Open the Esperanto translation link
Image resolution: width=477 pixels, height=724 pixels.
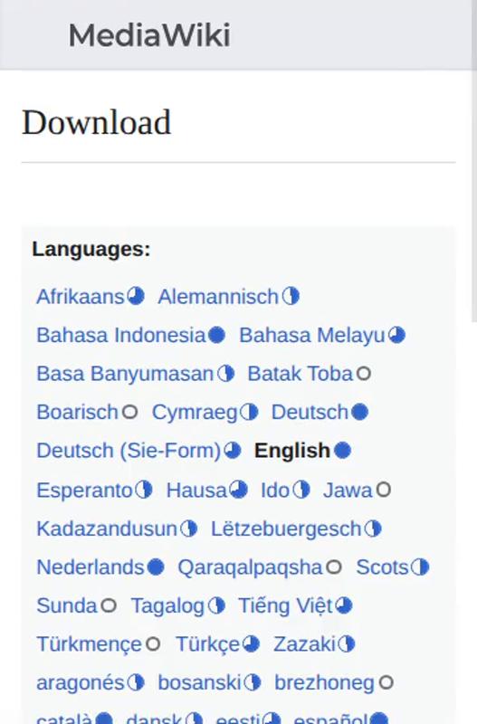[84, 490]
